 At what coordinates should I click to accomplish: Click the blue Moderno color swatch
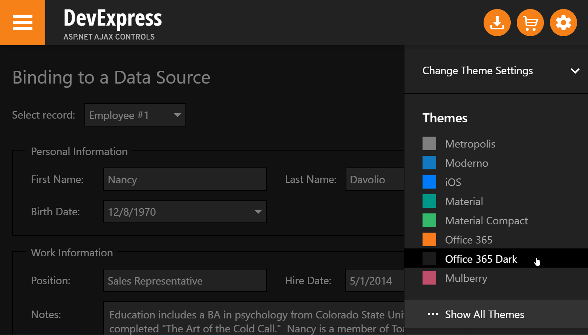tap(429, 163)
